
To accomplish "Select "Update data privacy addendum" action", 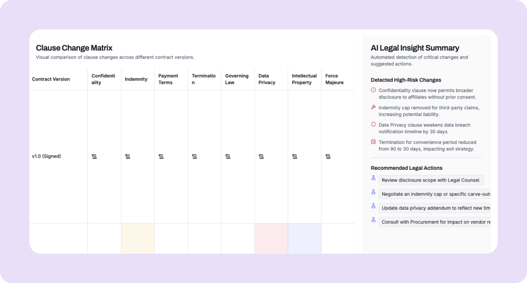I will pos(435,208).
